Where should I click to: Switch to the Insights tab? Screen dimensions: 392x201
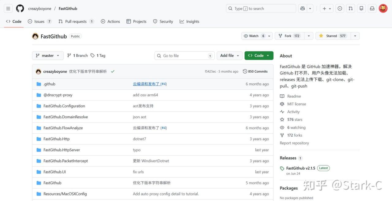pyautogui.click(x=189, y=21)
